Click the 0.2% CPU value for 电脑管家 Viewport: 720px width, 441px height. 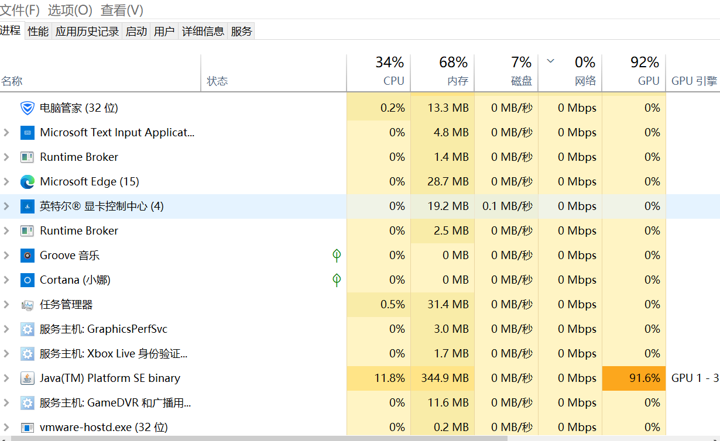tap(392, 108)
